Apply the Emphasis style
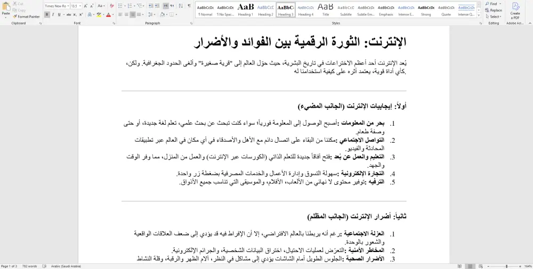This screenshot has height=269, width=533. pyautogui.click(x=386, y=10)
